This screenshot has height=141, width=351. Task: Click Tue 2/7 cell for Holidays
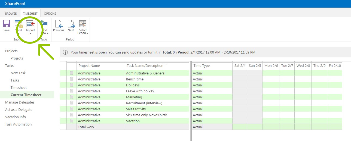click(287, 85)
